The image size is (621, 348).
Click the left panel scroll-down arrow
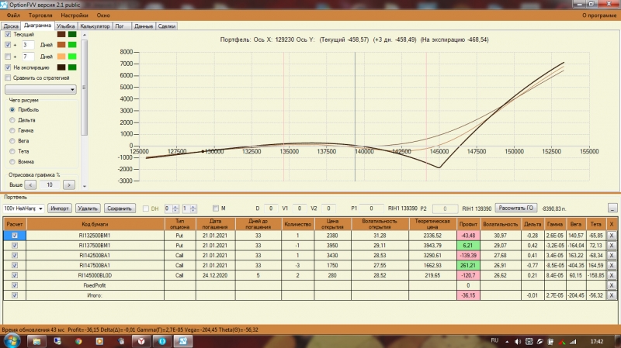pyautogui.click(x=84, y=186)
